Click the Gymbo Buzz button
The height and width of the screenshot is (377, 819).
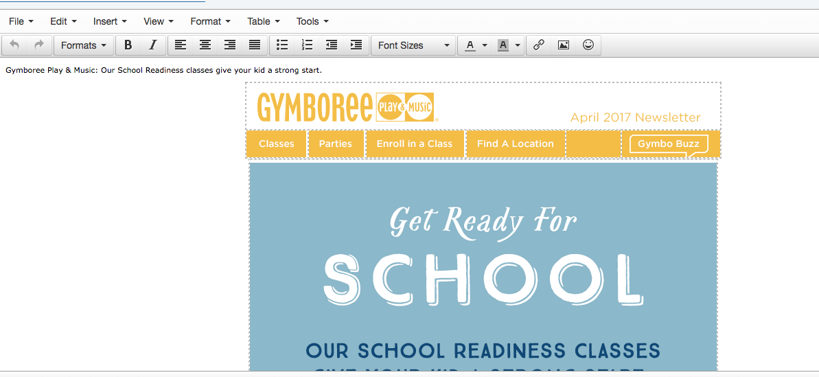click(669, 144)
